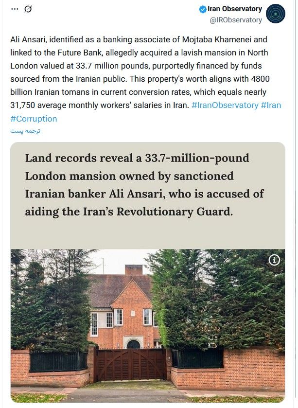Click the mansion's chimney in the photo
Viewport: 298px width, 408px height.
tap(134, 270)
